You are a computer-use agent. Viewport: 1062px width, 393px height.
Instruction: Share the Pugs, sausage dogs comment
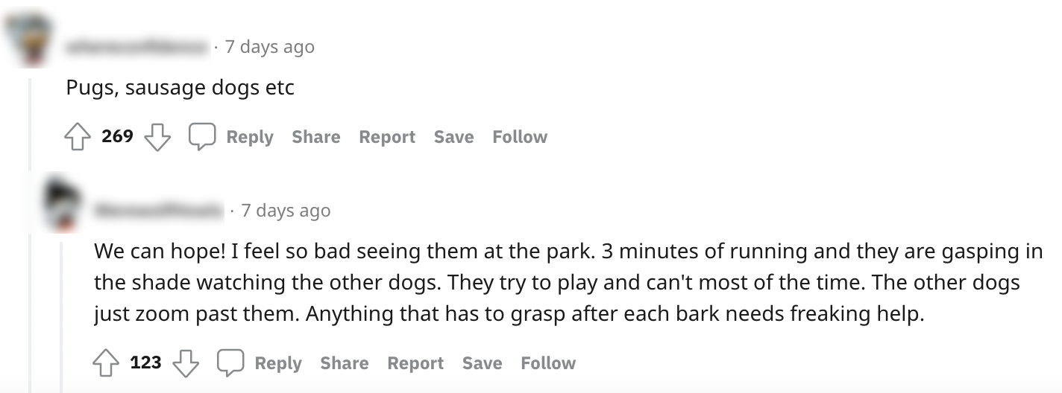(316, 137)
